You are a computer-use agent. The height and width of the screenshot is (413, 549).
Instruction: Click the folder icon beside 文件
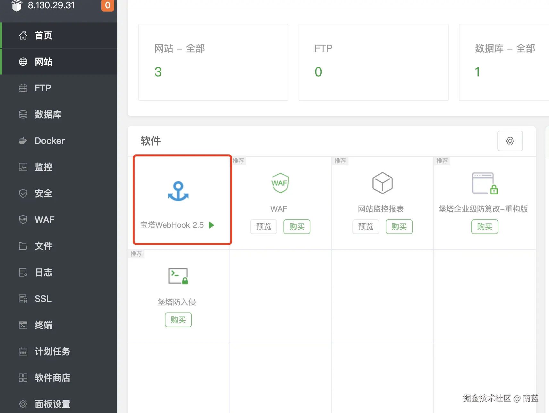23,246
